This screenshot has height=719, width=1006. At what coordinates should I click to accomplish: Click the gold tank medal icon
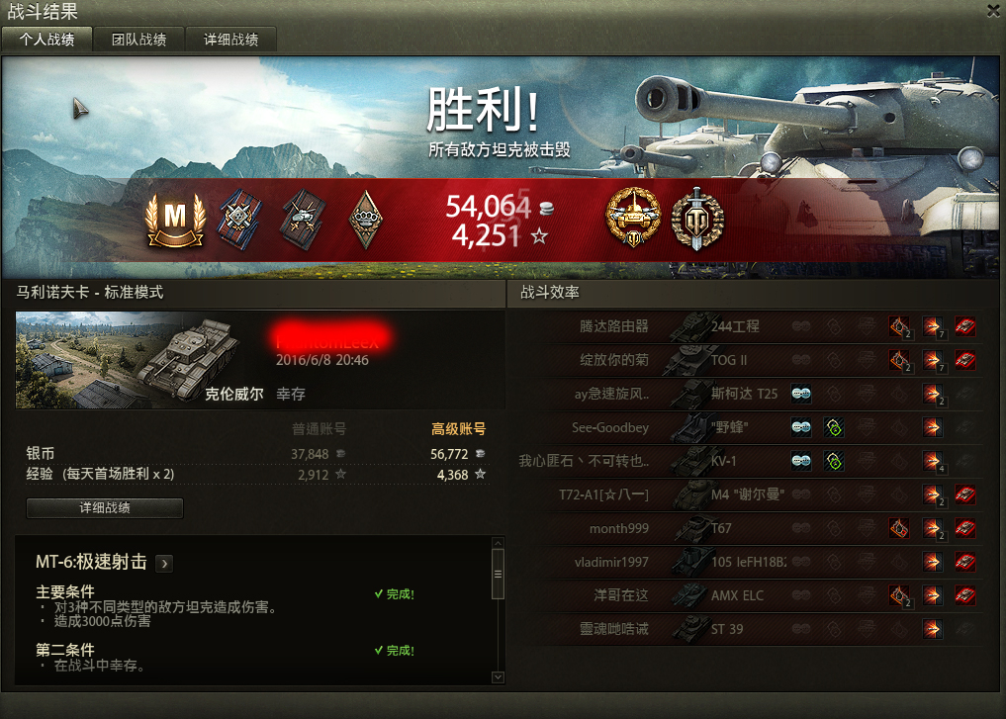pyautogui.click(x=633, y=218)
